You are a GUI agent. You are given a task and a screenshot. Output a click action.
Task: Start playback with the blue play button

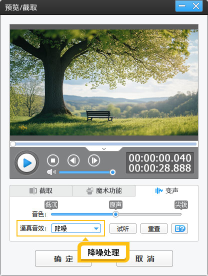click(x=26, y=163)
